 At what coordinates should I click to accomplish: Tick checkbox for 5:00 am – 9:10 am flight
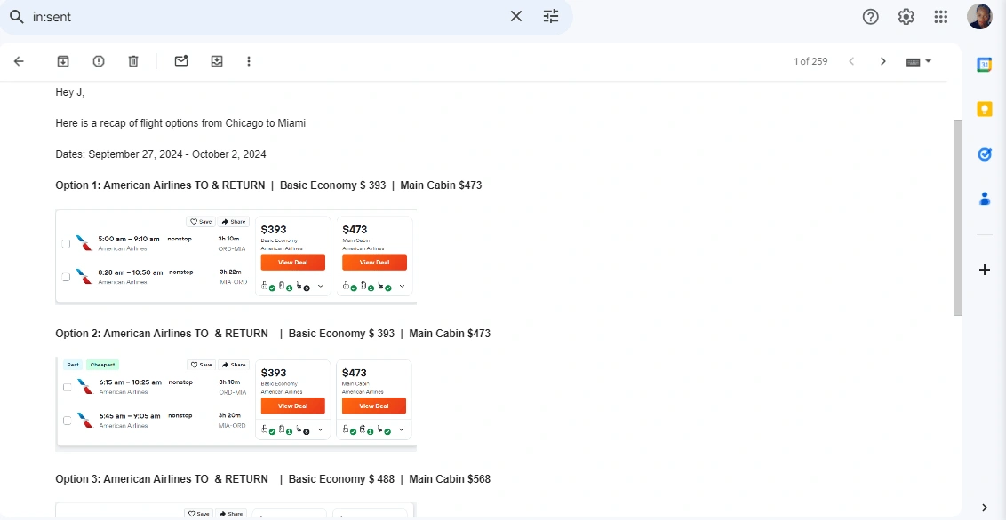(x=66, y=243)
